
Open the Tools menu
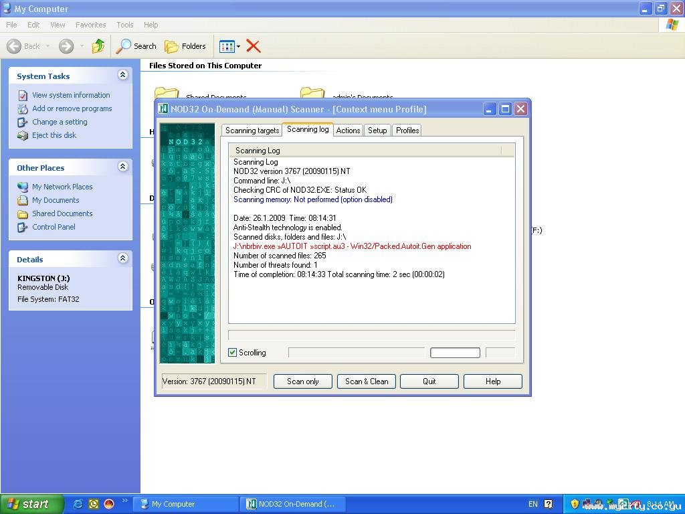coord(125,25)
